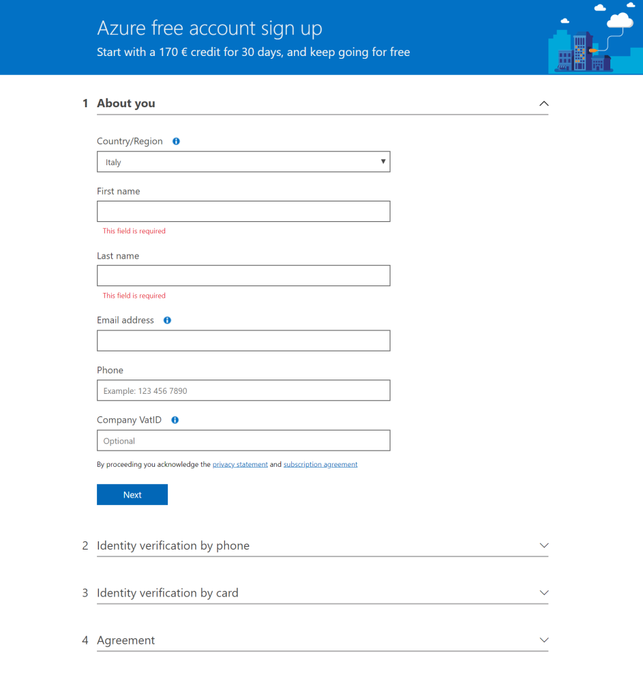Screen dimensions: 643x699
Task: Expand the Agreement section chevron
Action: [543, 640]
